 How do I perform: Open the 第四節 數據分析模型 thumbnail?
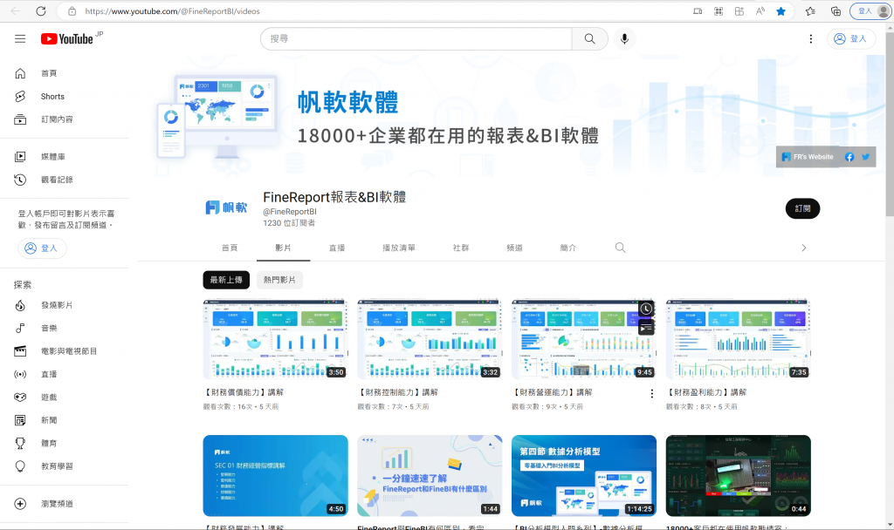(x=584, y=476)
